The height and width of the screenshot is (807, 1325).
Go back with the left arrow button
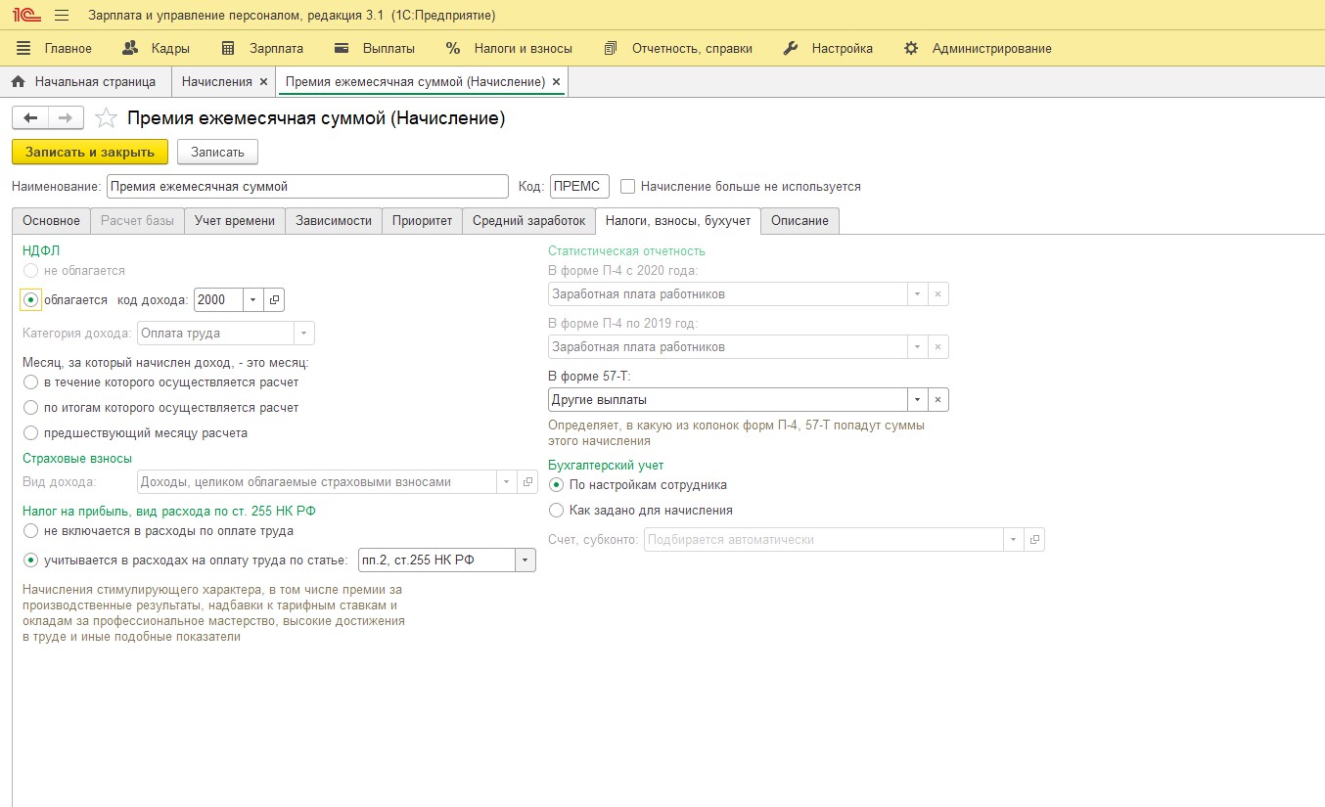tap(30, 118)
